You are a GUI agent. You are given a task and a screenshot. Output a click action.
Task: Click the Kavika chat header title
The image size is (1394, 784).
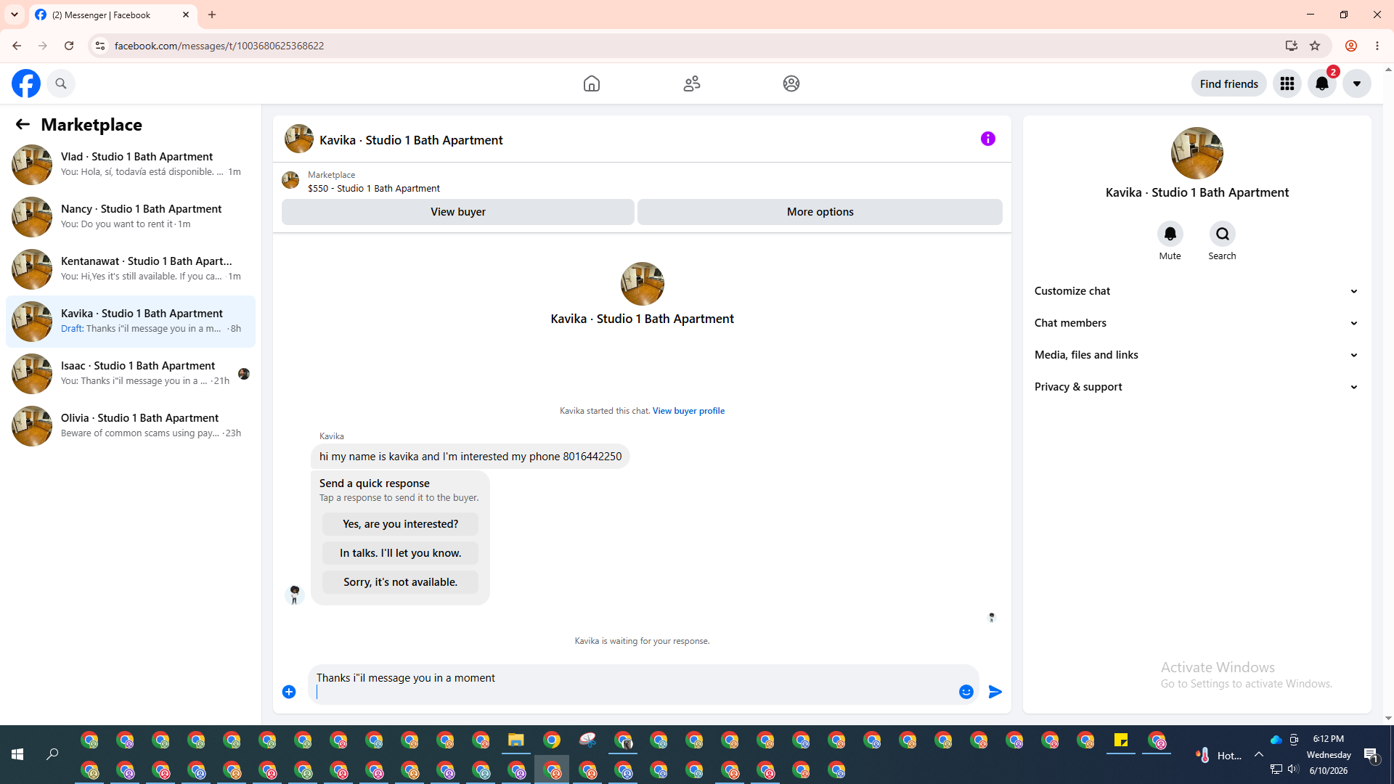(x=411, y=140)
